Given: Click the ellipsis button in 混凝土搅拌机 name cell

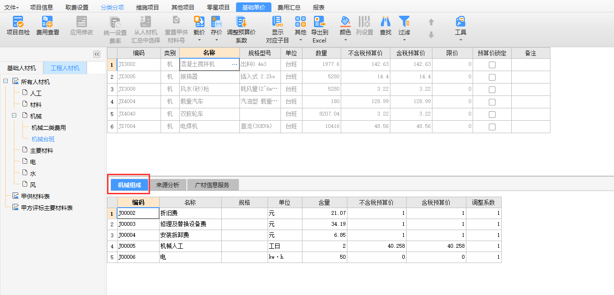Looking at the screenshot, I should 234,64.
